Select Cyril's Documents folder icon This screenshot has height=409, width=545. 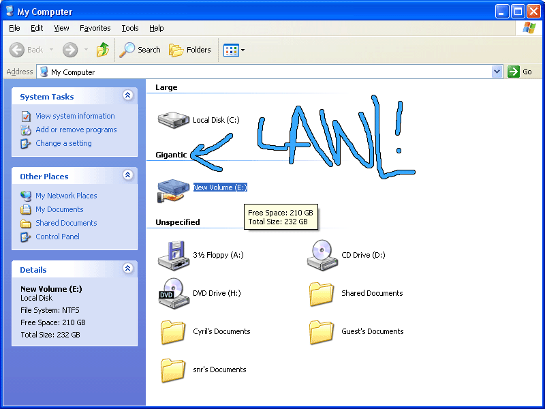[x=173, y=332]
